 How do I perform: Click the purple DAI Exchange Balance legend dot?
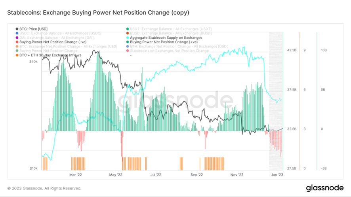17,38
